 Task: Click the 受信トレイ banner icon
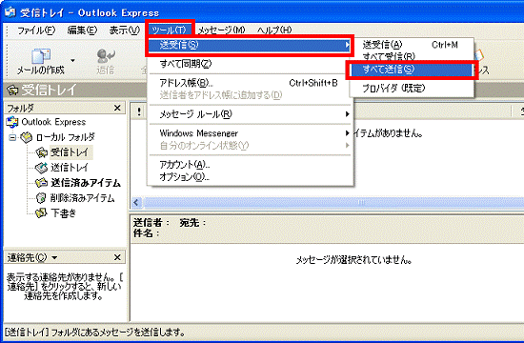coord(13,90)
